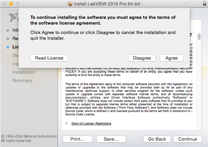Click the Grant of License; Restrictions heading

(91, 123)
